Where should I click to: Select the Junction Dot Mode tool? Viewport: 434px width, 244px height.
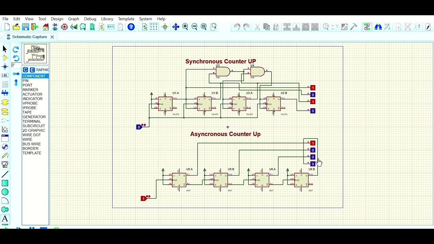click(5, 67)
